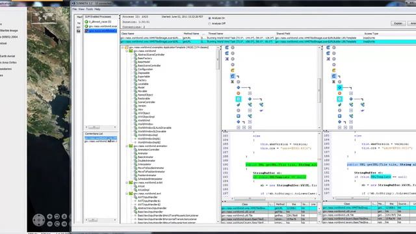Click World Wind pan joystick control
Image resolution: width=416 pixels, height=234 pixels.
click(39, 220)
